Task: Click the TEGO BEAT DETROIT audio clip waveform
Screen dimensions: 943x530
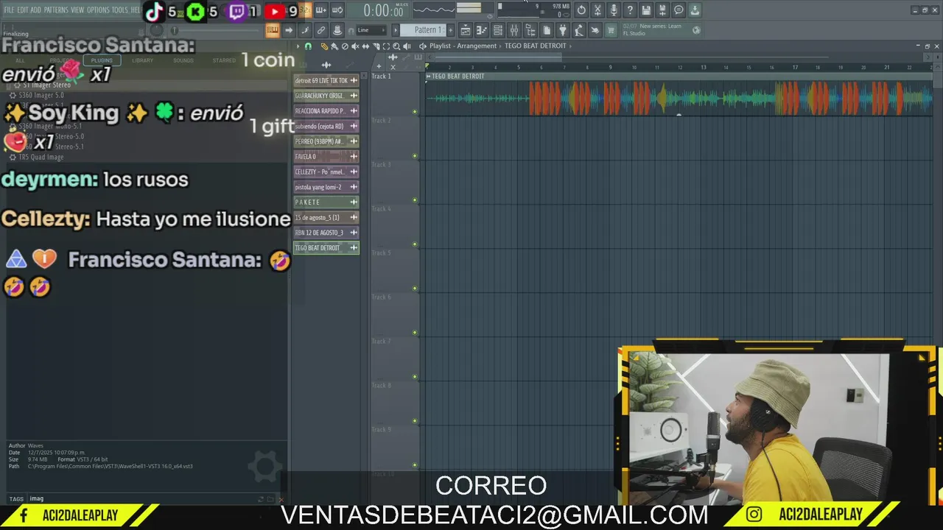Action: pos(679,98)
